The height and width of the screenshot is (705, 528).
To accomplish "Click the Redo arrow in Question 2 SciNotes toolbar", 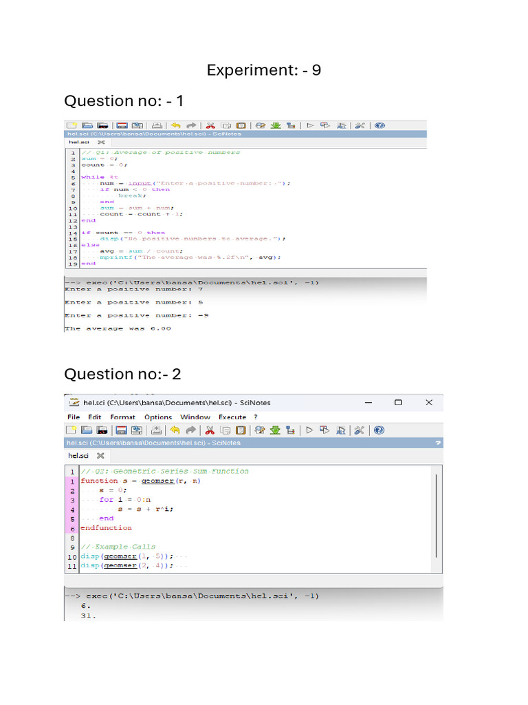I will tap(191, 430).
